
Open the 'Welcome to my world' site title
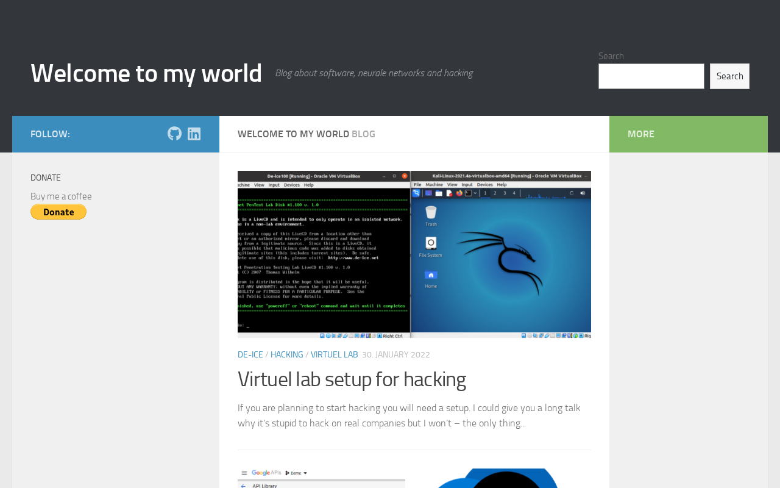coord(146,73)
